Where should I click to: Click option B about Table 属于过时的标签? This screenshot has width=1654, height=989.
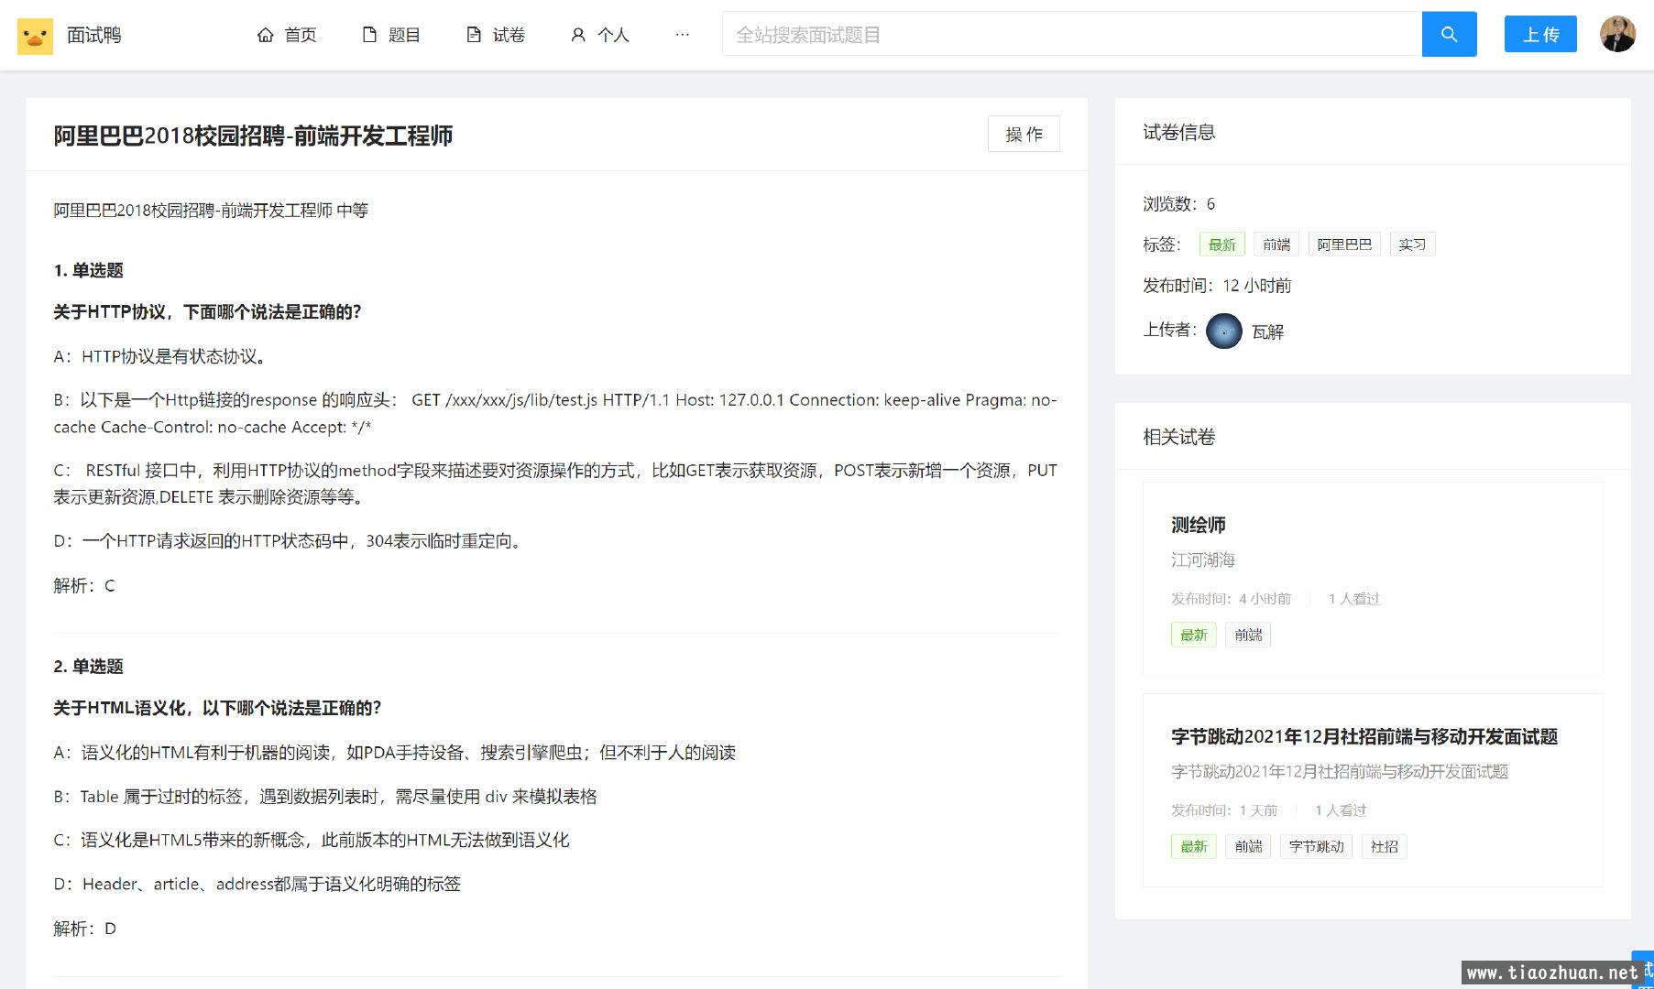coord(325,796)
